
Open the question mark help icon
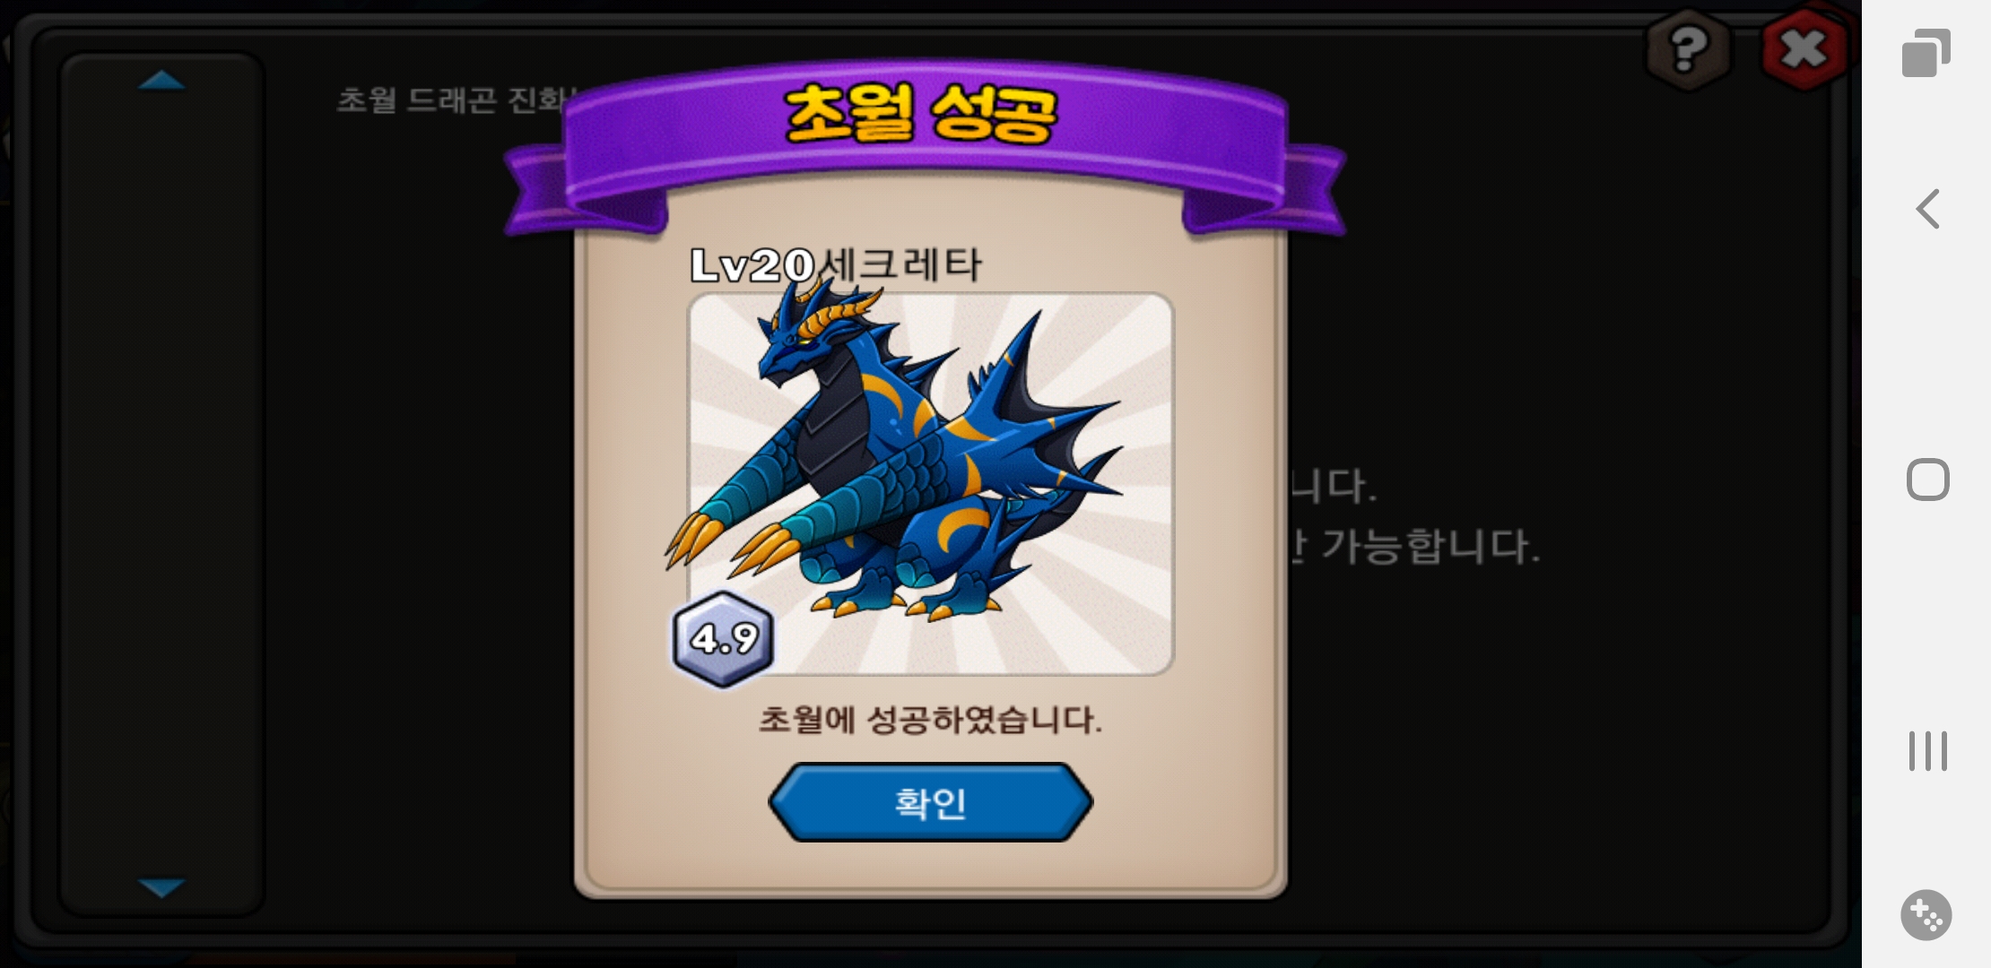click(x=1688, y=49)
